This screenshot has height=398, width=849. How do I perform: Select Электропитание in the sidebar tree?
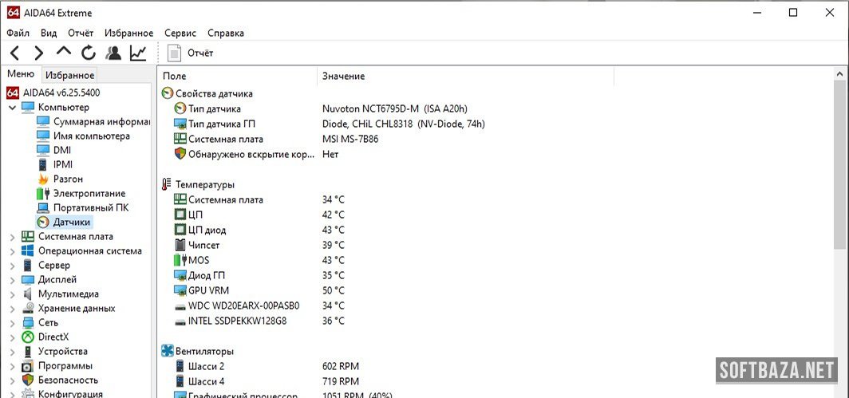click(x=89, y=193)
